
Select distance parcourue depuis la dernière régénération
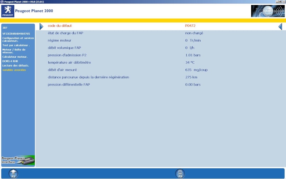click(x=88, y=77)
